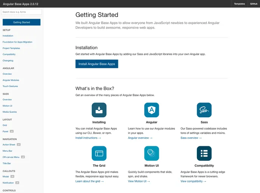Open Foundation for Apps Migration link

pyautogui.click(x=17, y=42)
